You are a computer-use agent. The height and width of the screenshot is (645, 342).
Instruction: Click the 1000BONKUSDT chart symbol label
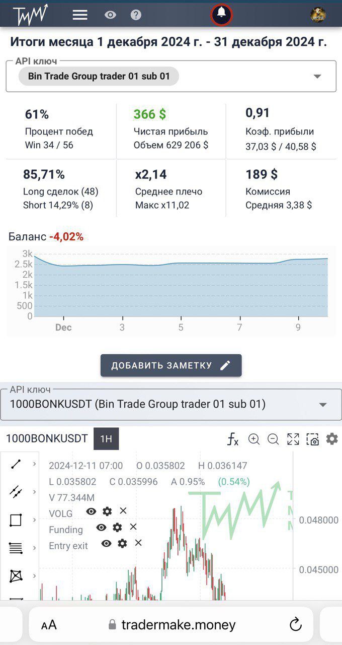click(x=47, y=439)
